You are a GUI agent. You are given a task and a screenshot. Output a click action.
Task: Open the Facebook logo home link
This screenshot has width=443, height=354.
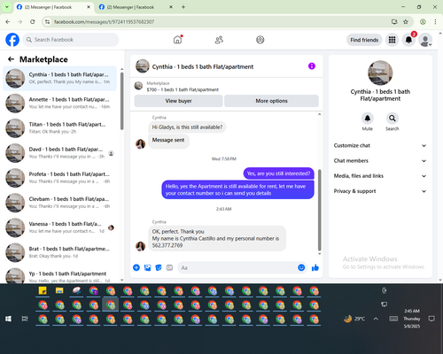(x=12, y=40)
